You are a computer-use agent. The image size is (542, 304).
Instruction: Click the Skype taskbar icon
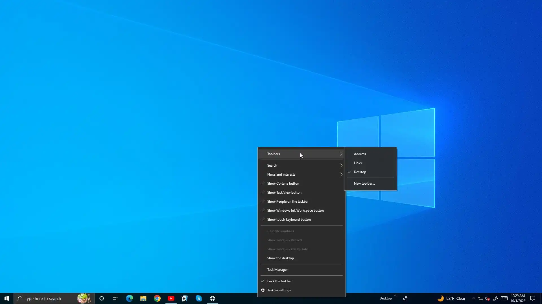(199, 298)
